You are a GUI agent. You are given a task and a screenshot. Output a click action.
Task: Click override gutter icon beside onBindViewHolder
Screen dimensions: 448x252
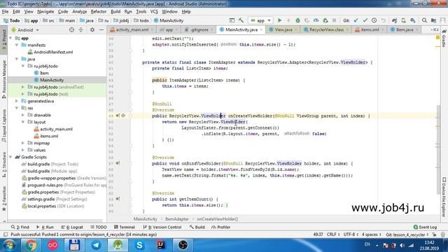point(118,163)
